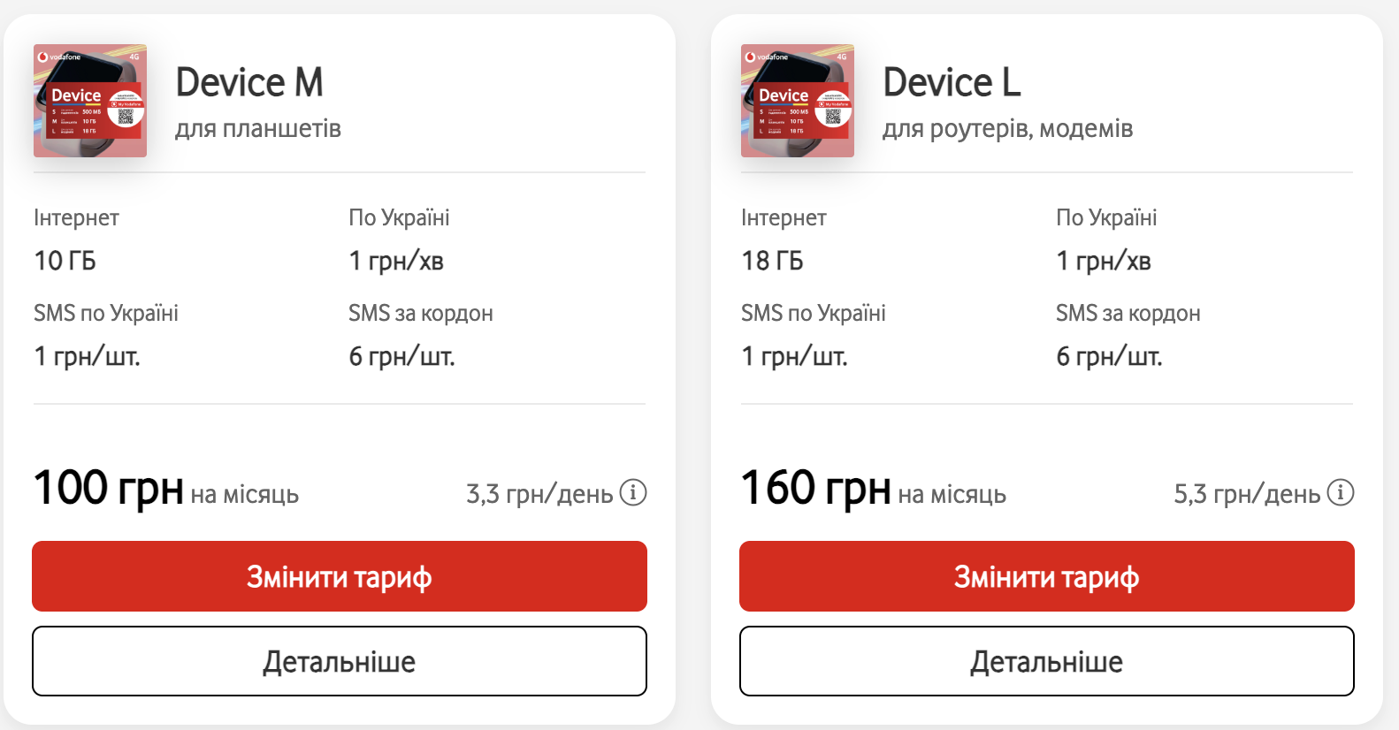
Task: Click Device M's SMS за кордон rate
Action: (x=401, y=356)
